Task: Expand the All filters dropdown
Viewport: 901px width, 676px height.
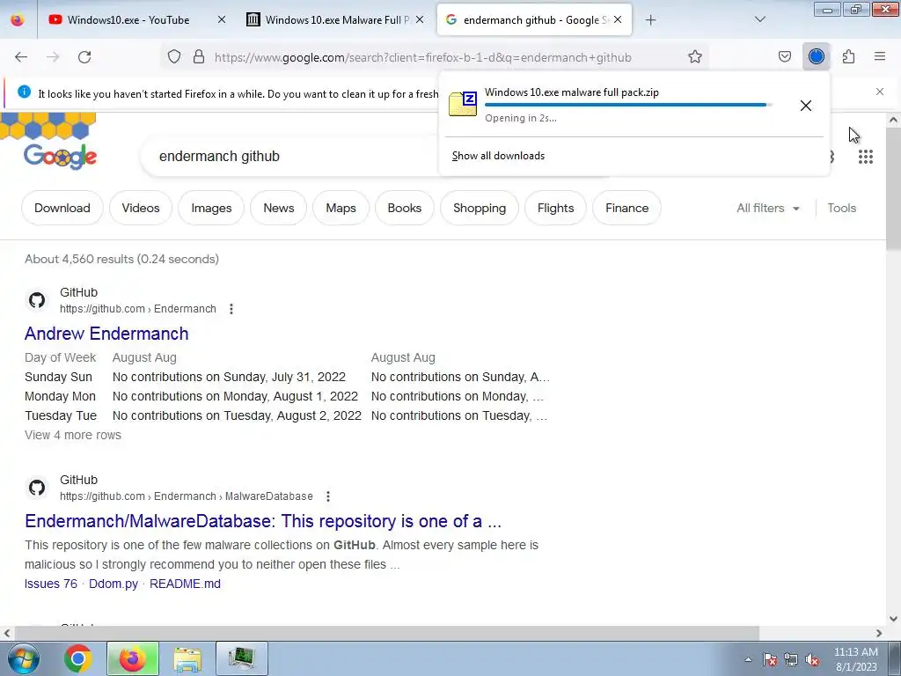Action: [767, 208]
